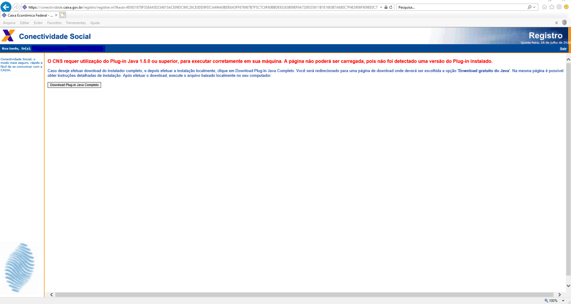Screen dimensions: 571x304
Task: Click the 100% zoom control
Action: tap(554, 300)
